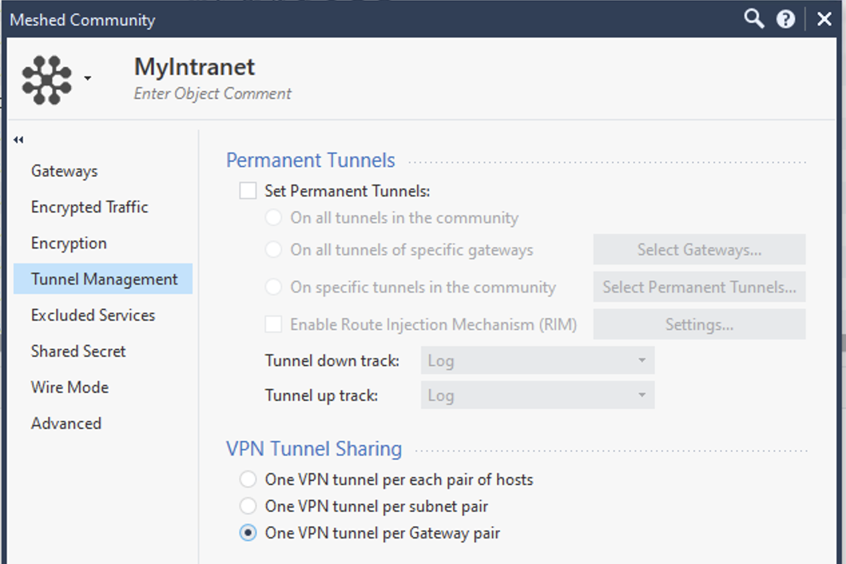Open Tunnel down track dropdown
Screen dimensions: 846x564
537,360
